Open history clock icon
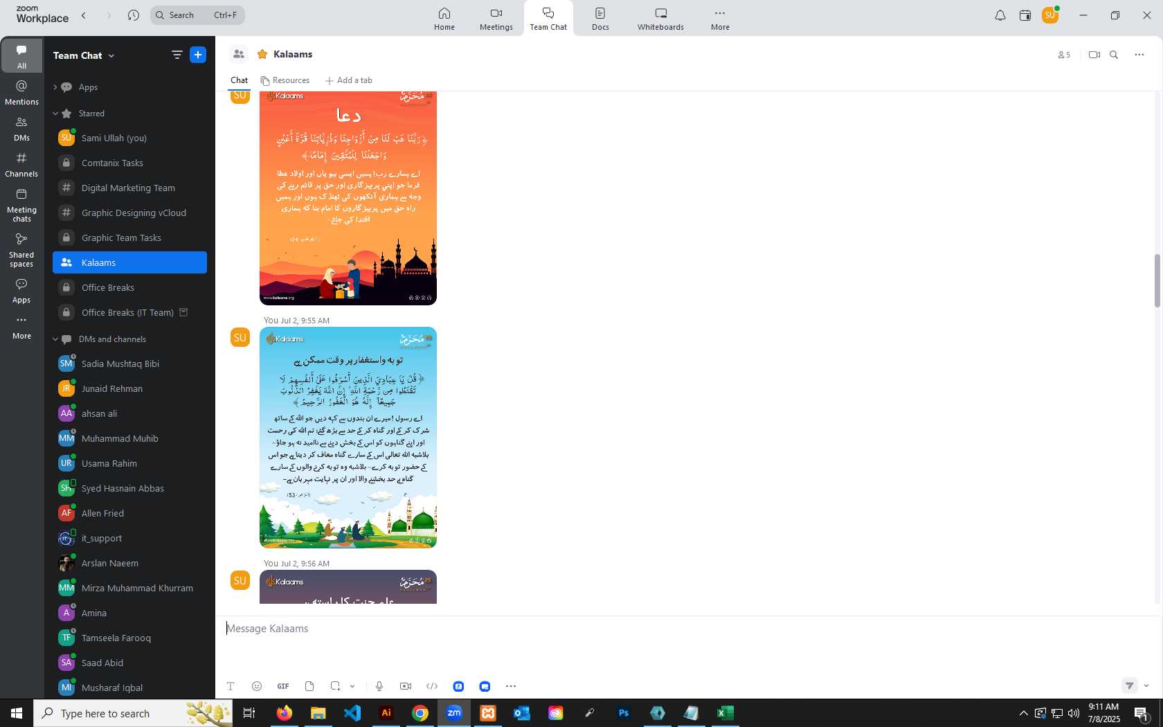 tap(134, 15)
